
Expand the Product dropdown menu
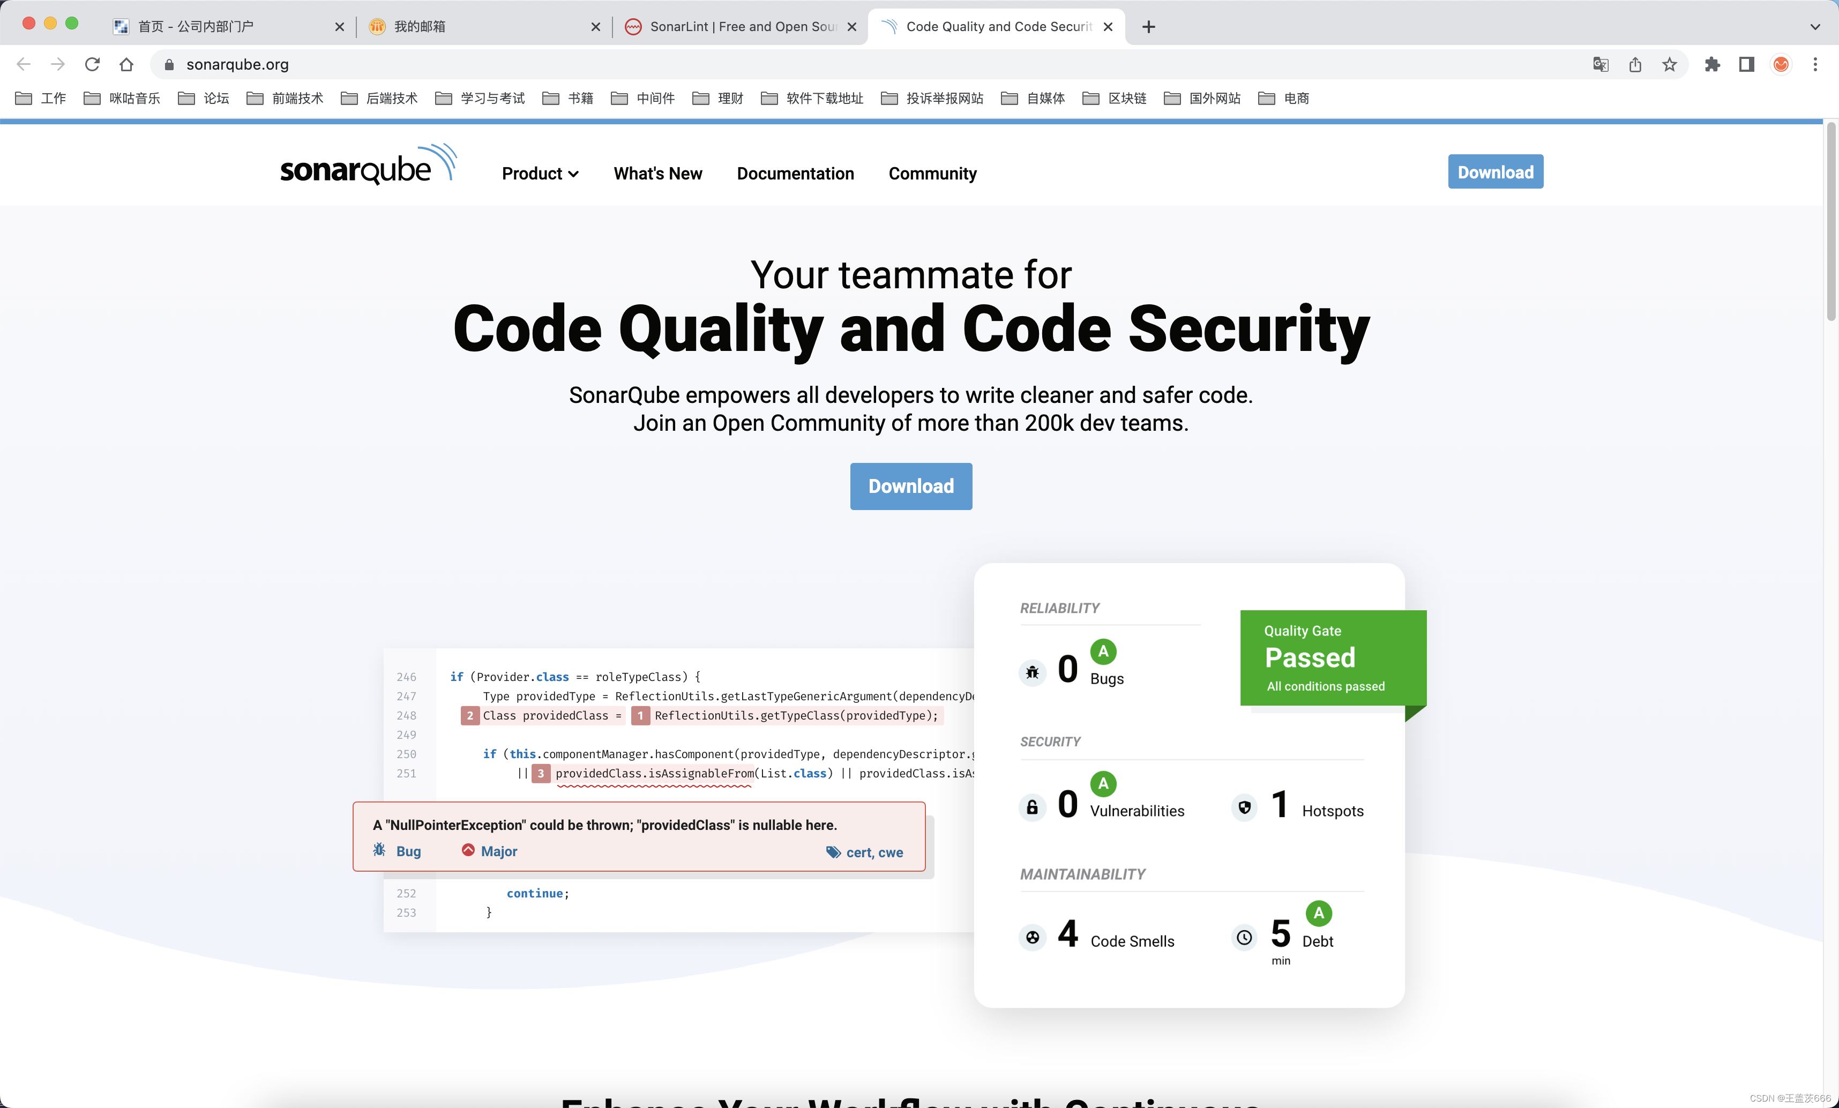click(x=539, y=173)
